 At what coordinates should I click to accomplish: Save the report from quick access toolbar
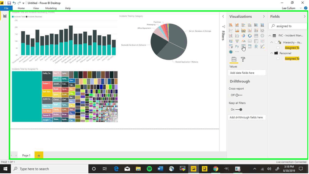9,3
